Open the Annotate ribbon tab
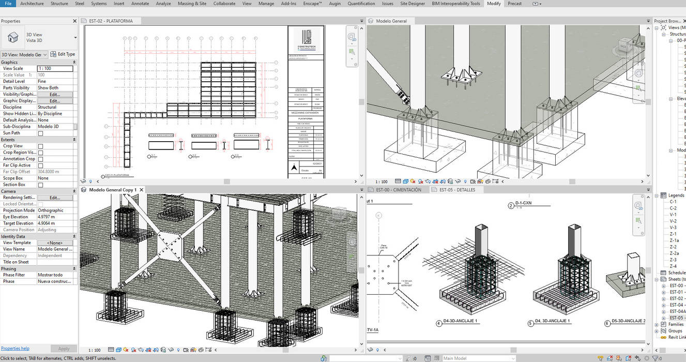The image size is (686, 362). [140, 4]
